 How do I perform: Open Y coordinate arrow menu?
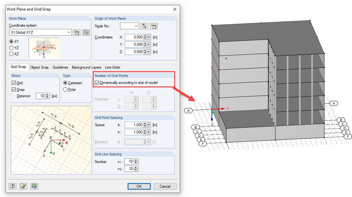pos(149,44)
